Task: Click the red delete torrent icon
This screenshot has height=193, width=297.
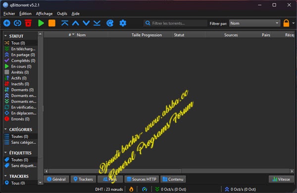Action: point(28,23)
